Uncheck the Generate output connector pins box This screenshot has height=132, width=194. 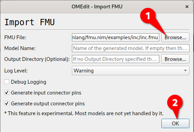pyautogui.click(x=7, y=104)
